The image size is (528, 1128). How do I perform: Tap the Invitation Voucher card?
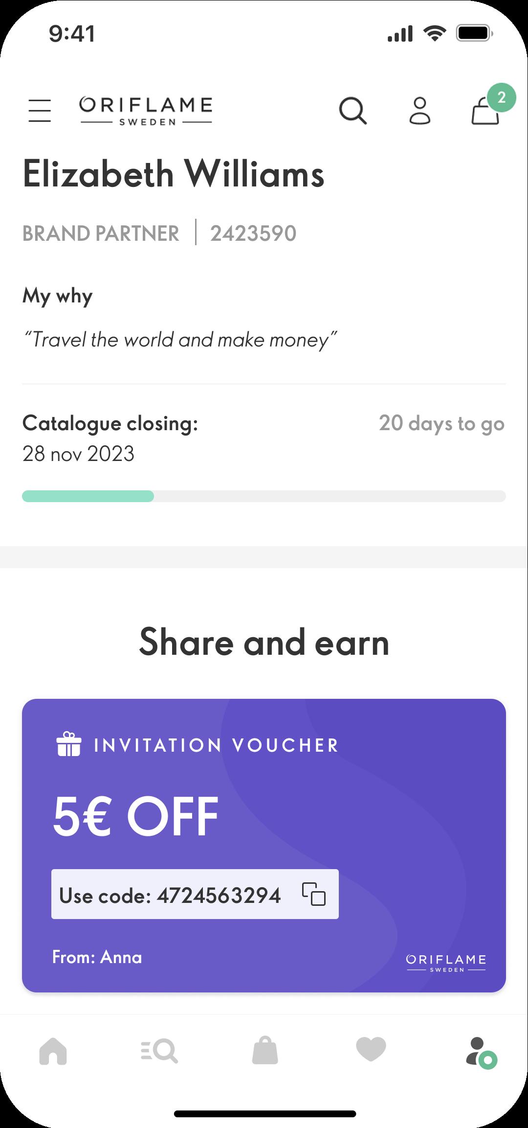click(264, 846)
